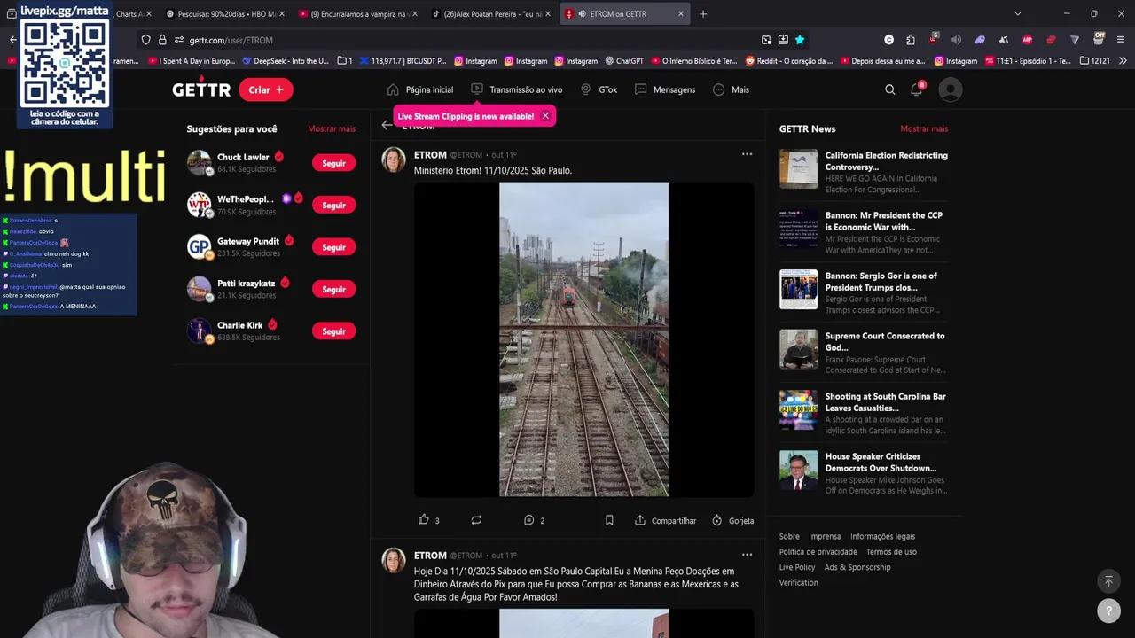This screenshot has height=638, width=1135.
Task: Open the options menu of first post
Action: tap(747, 154)
